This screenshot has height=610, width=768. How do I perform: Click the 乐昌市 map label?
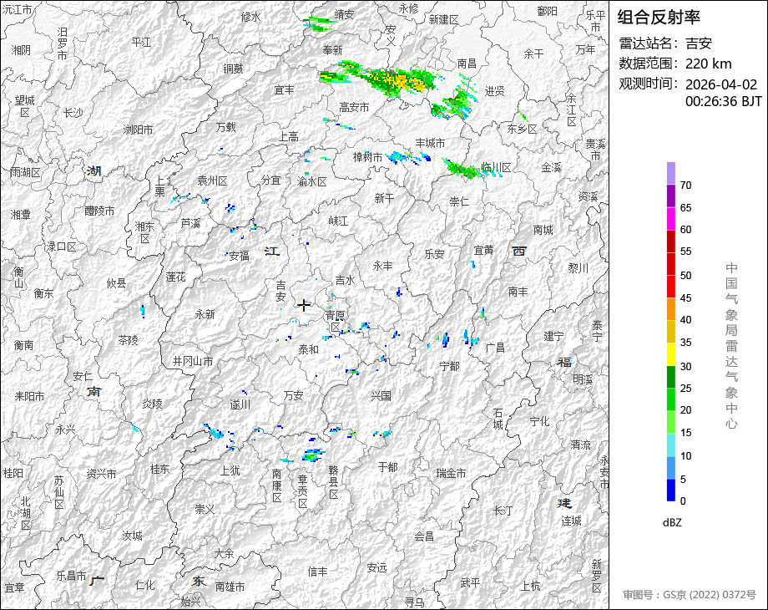pos(72,576)
